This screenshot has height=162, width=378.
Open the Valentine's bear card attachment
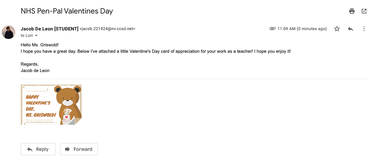(x=51, y=105)
